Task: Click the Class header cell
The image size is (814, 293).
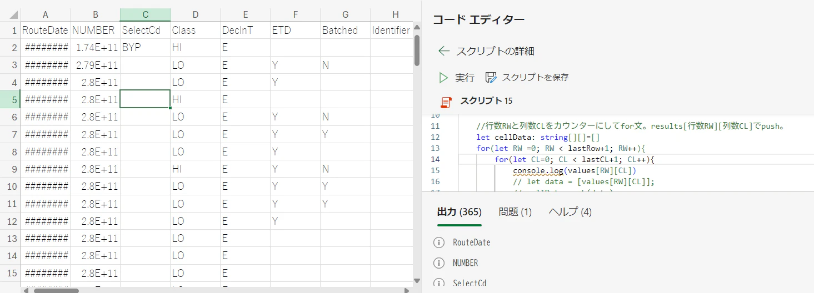Action: 195,31
